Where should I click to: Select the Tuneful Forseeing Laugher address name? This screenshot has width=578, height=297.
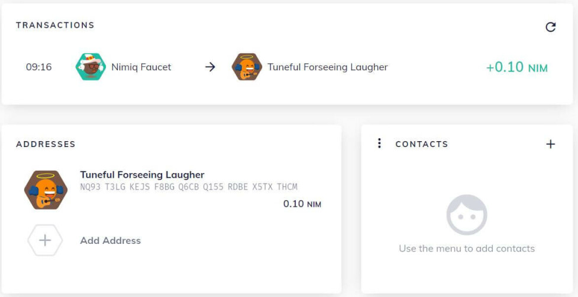click(x=142, y=175)
